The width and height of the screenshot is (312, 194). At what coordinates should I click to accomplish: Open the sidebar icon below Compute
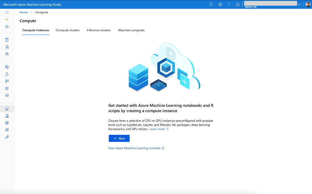tap(7, 116)
